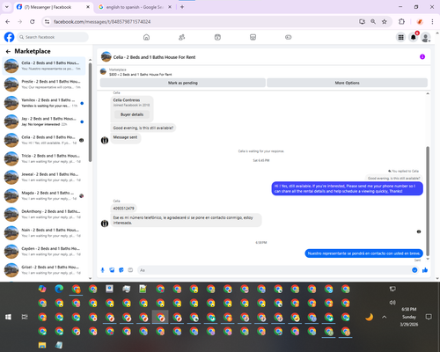Image resolution: width=440 pixels, height=352 pixels.
Task: Open Jeweal 2 Beds conversation
Action: pos(44,177)
